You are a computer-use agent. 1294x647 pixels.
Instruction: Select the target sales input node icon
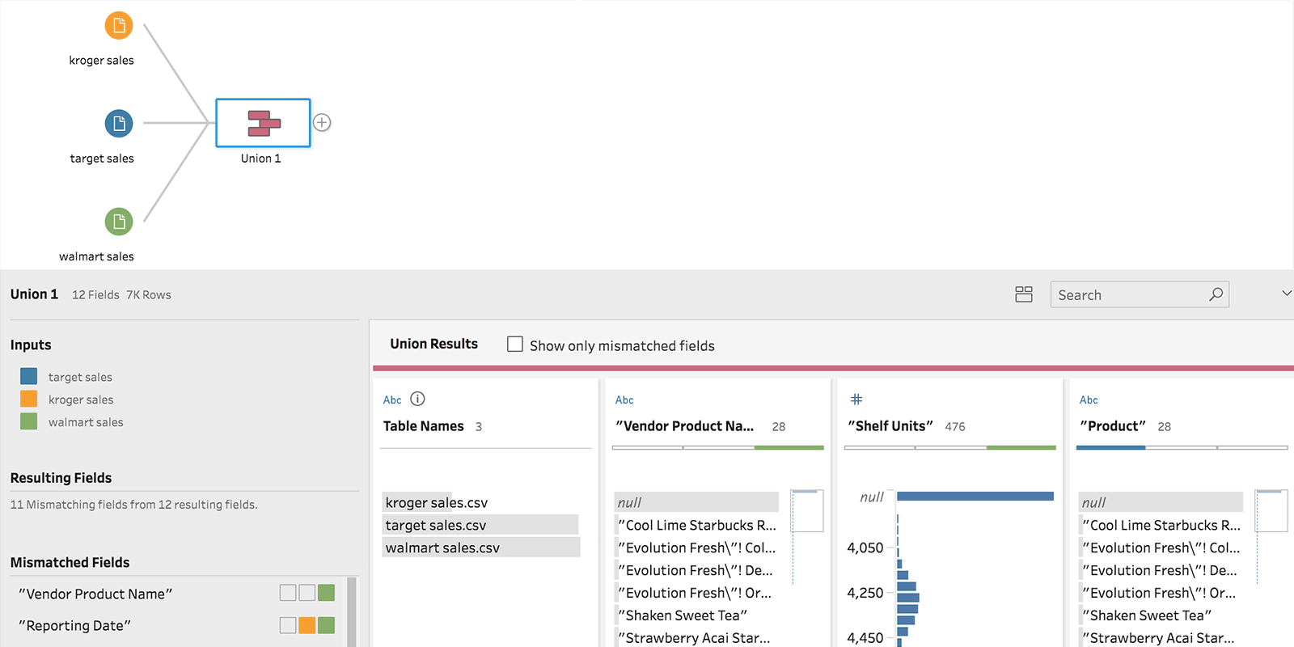[119, 124]
